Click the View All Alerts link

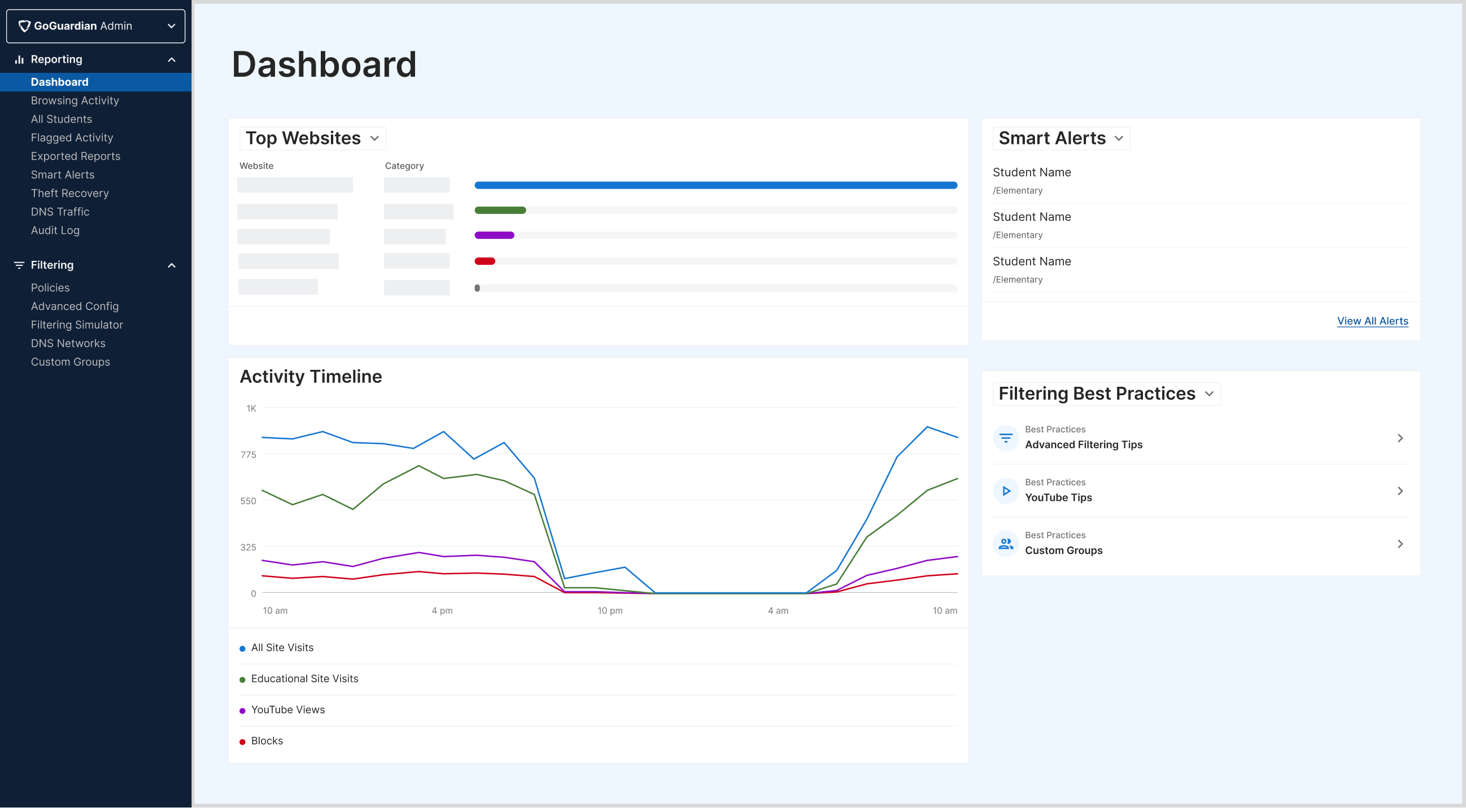click(x=1372, y=321)
